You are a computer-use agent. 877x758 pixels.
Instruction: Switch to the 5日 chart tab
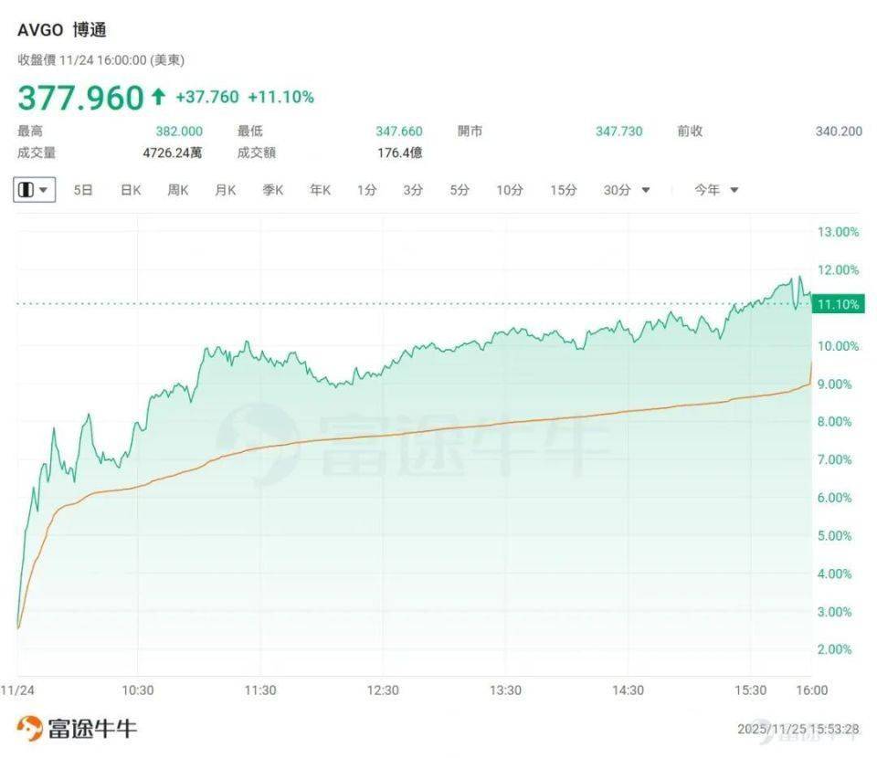83,190
